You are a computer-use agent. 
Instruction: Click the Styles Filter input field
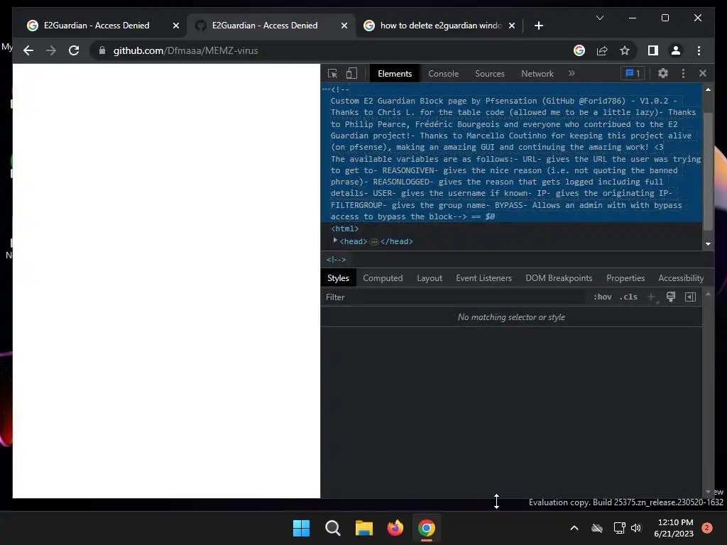(454, 297)
